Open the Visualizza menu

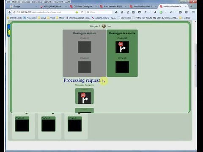(x=26, y=2)
